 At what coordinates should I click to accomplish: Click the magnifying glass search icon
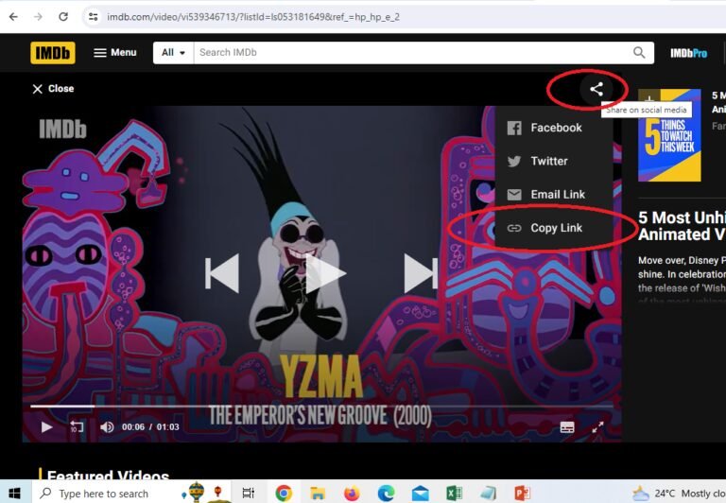click(x=639, y=52)
